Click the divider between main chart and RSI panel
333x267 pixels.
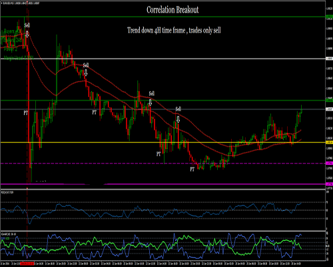pos(163,190)
